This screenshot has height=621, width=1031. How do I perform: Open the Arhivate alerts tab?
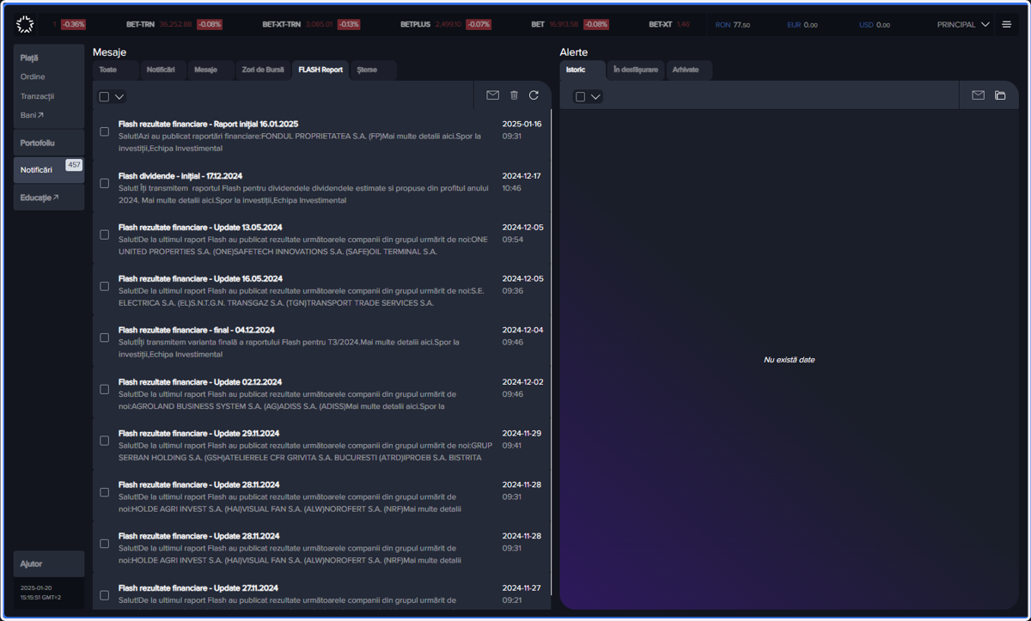click(x=689, y=70)
